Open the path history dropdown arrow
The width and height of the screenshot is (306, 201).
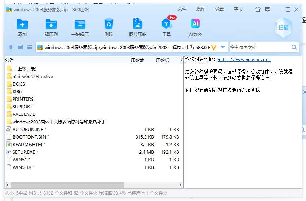tap(223, 47)
